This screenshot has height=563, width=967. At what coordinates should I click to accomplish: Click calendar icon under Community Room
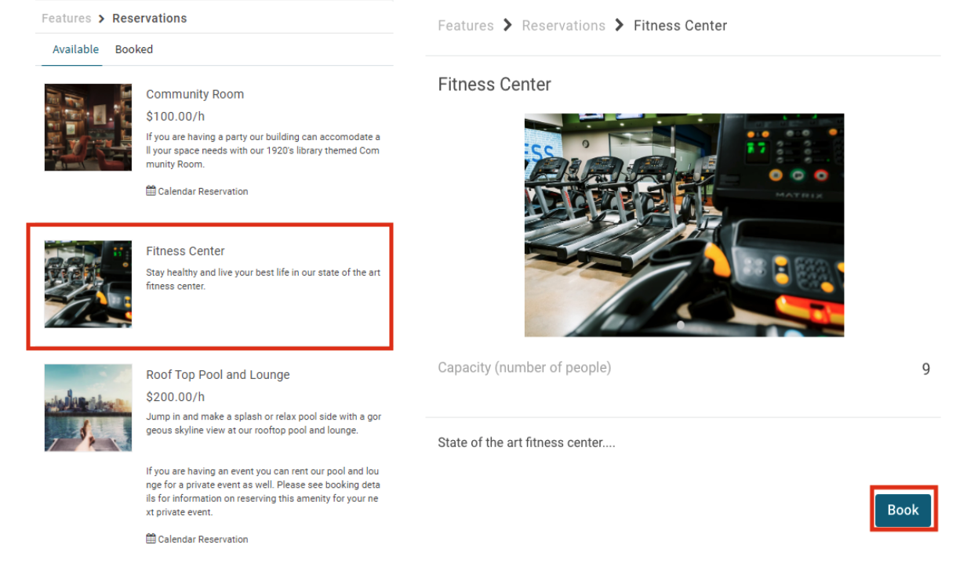151,191
